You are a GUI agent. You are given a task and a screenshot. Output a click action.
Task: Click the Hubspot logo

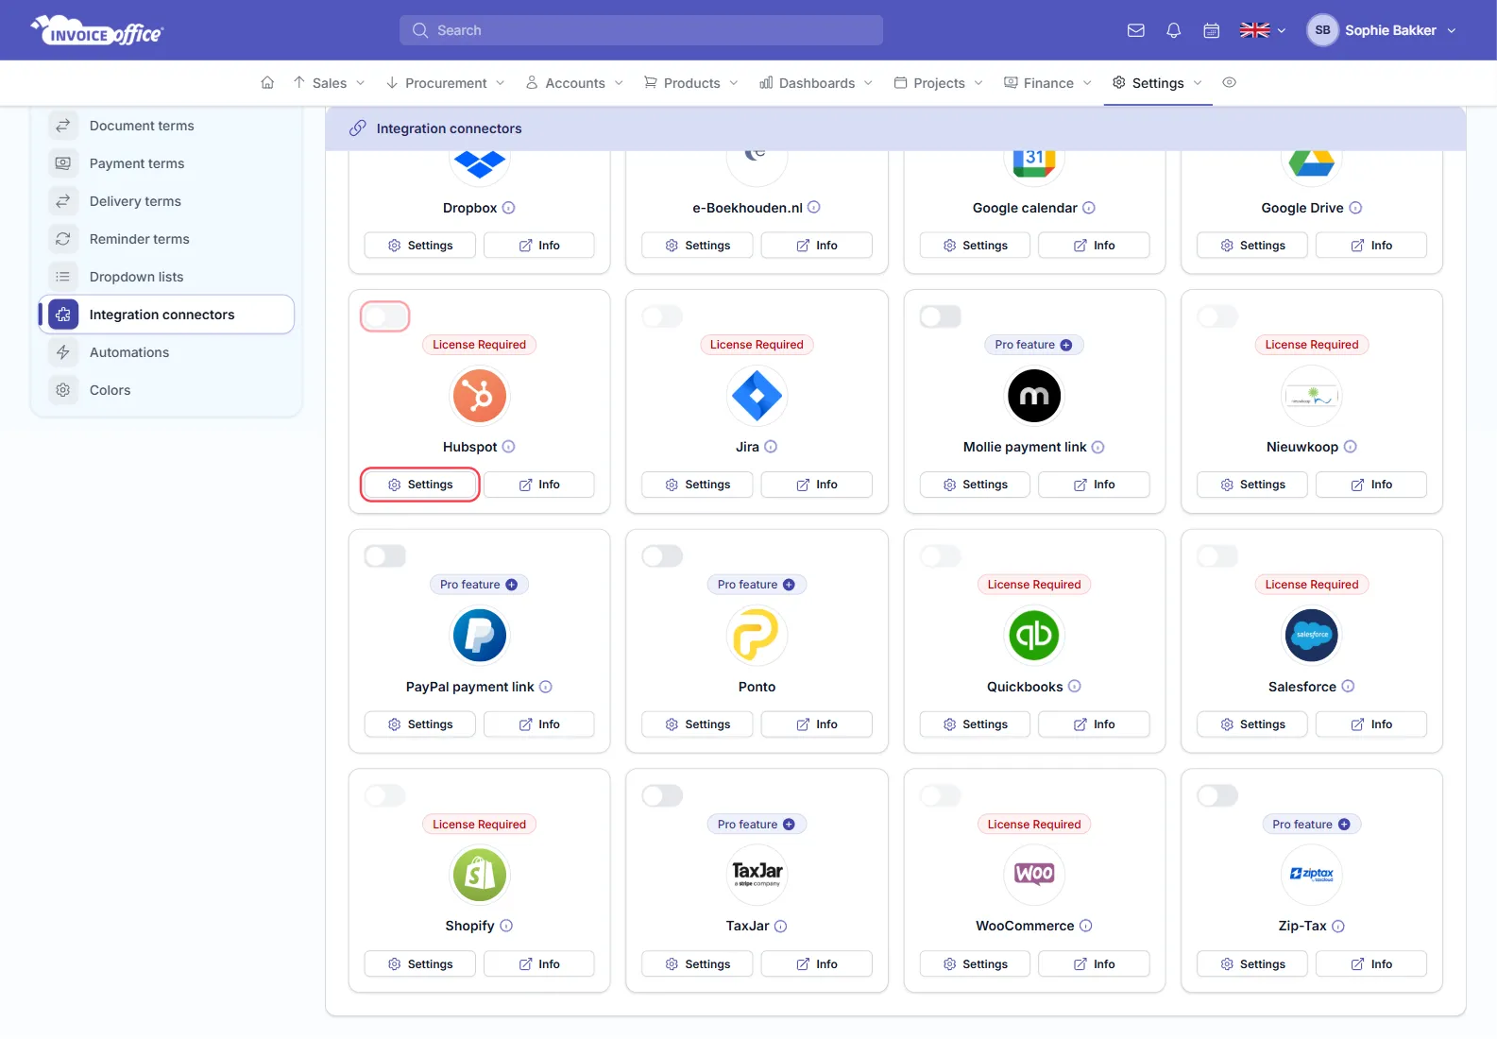click(480, 396)
